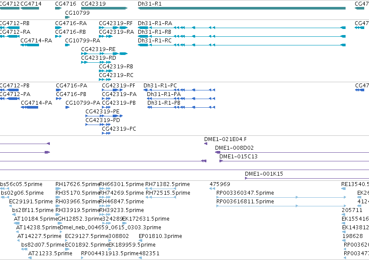Click EST RH71382.5prime
Image resolution: width=369 pixels, height=260 pixels.
[x=161, y=189]
